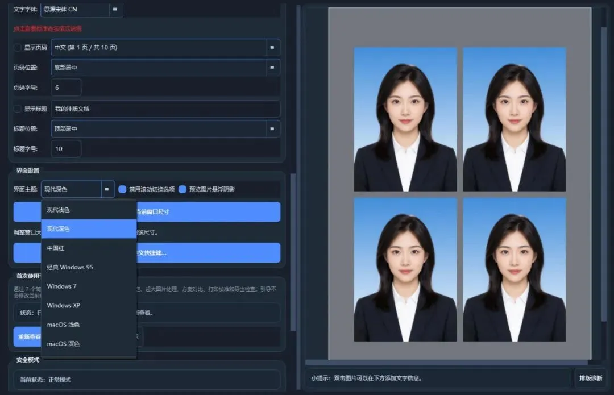This screenshot has width=614, height=395.
Task: Click the 标题字号 field showing 10
Action: [66, 149]
